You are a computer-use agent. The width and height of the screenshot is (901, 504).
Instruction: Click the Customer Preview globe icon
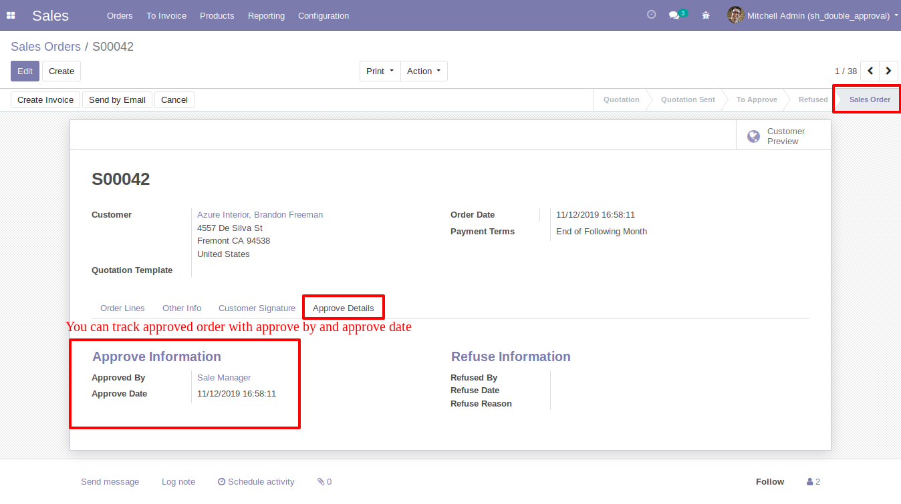pos(753,136)
